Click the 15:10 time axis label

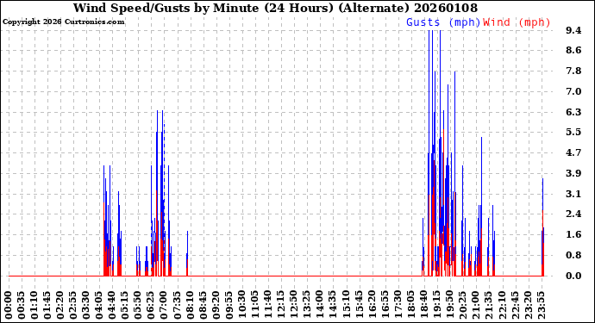coord(346,306)
